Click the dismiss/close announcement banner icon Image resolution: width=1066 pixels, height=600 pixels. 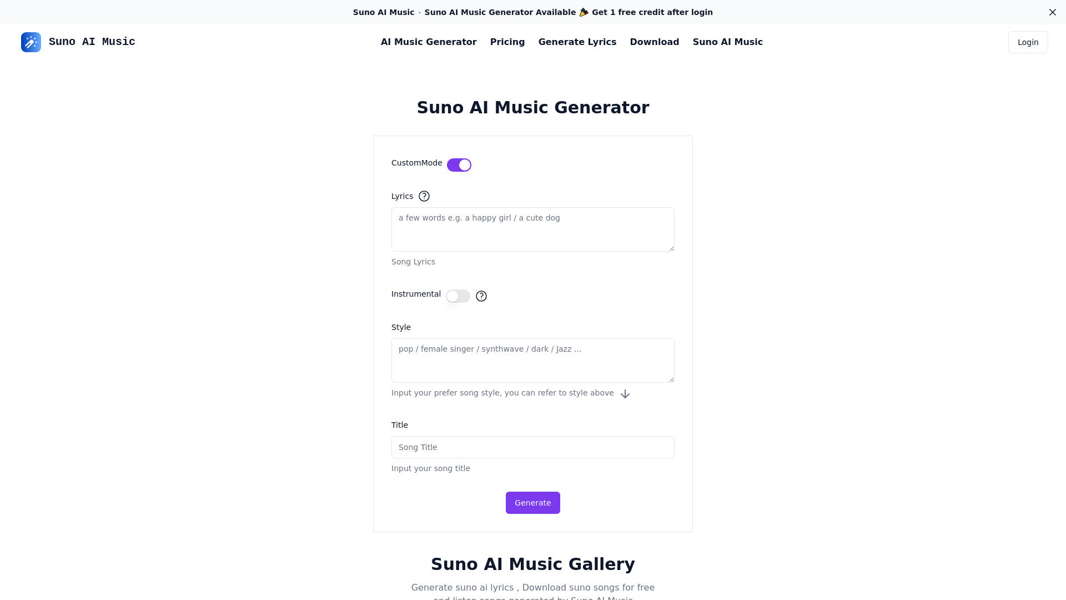1053,12
